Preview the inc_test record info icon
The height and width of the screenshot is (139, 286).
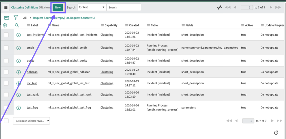pyautogui.click(x=19, y=83)
